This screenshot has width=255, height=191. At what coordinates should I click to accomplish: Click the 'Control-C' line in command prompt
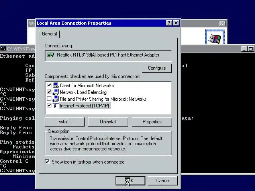click(x=14, y=161)
